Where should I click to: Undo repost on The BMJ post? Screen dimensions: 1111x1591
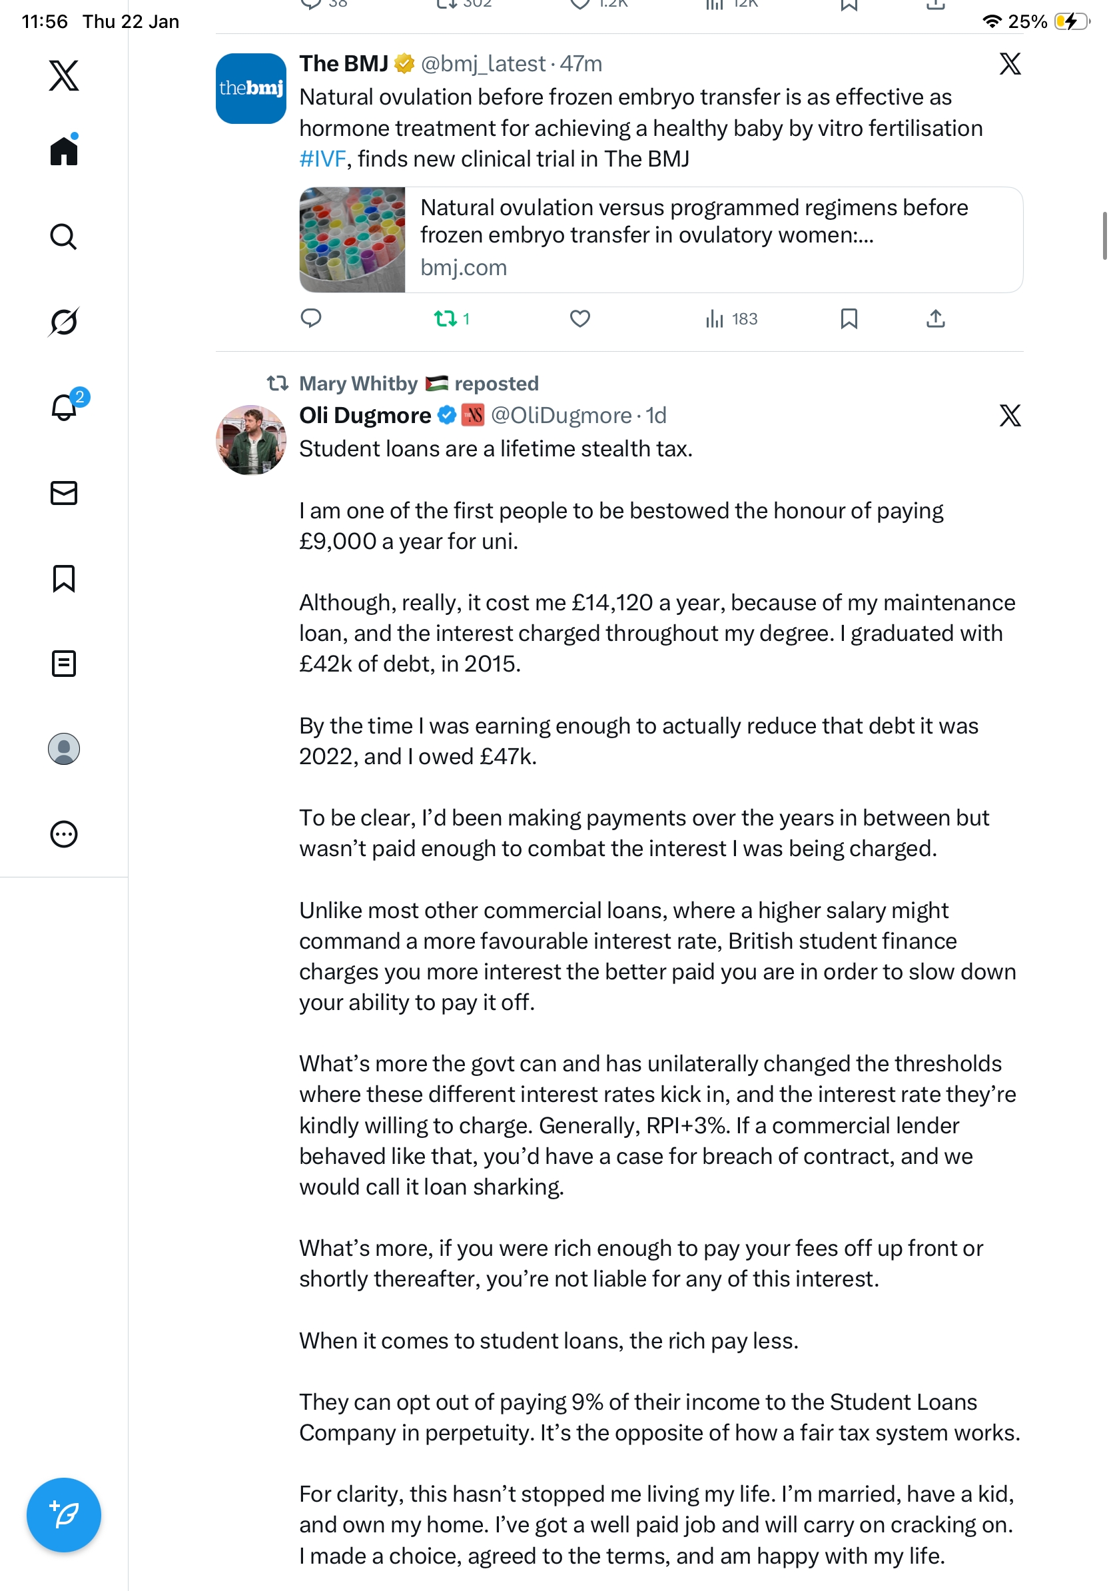click(x=446, y=318)
